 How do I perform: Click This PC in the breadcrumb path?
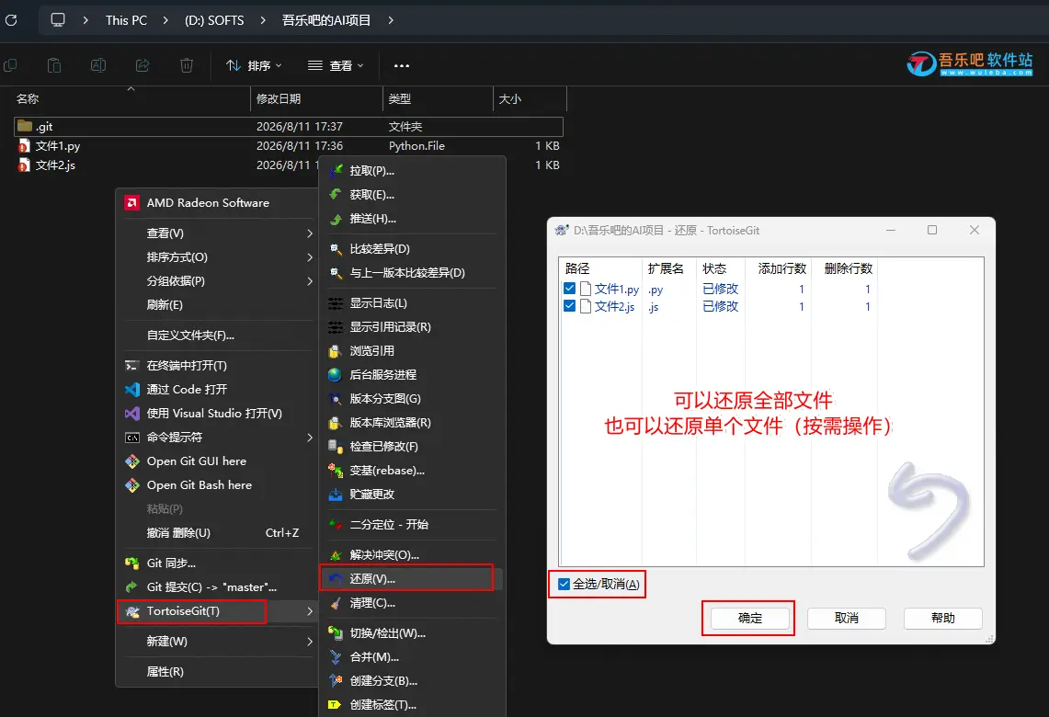point(126,20)
